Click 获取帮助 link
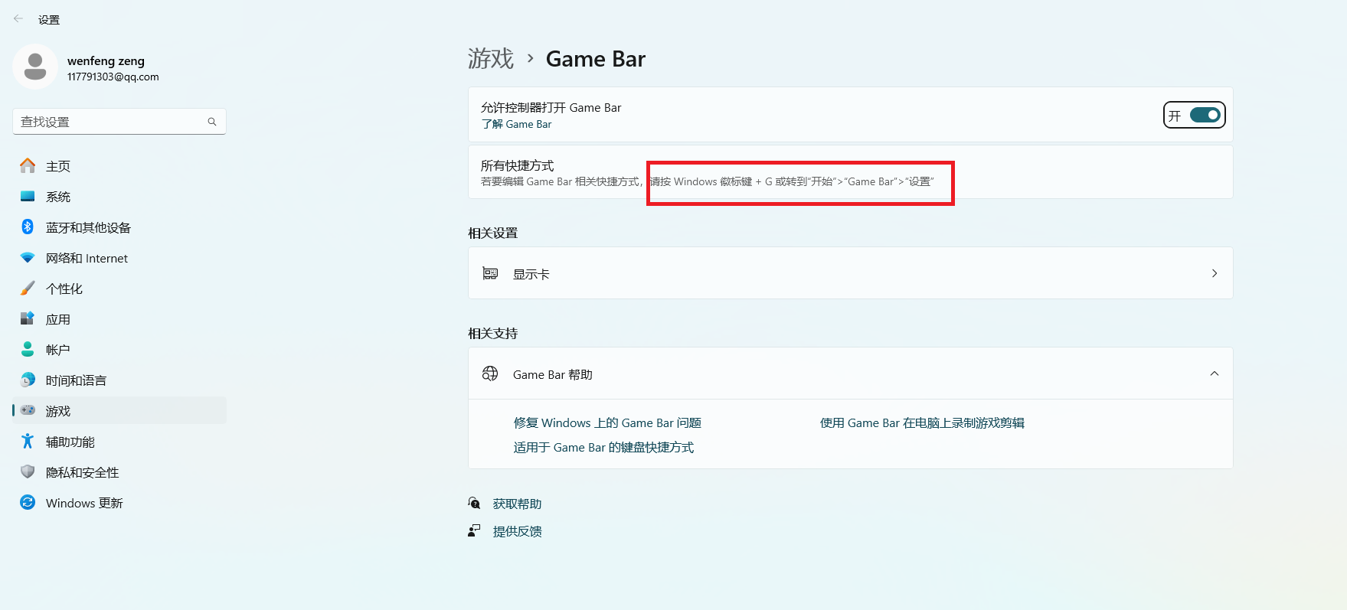Viewport: 1347px width, 610px height. coord(517,504)
